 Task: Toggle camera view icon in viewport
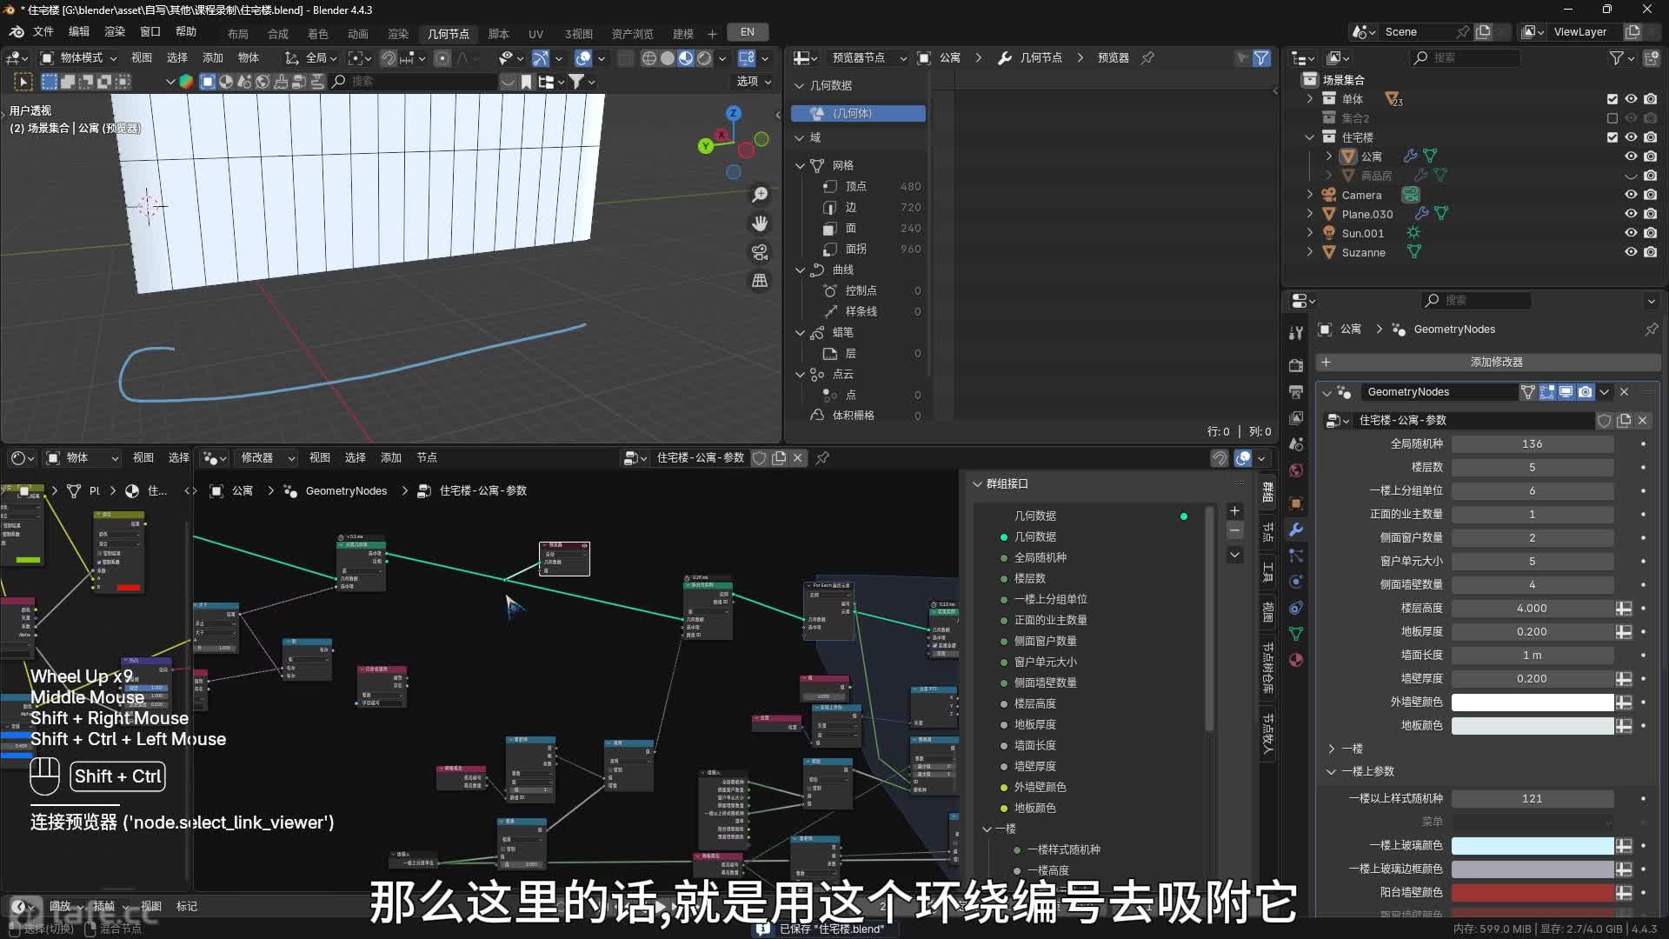[760, 252]
